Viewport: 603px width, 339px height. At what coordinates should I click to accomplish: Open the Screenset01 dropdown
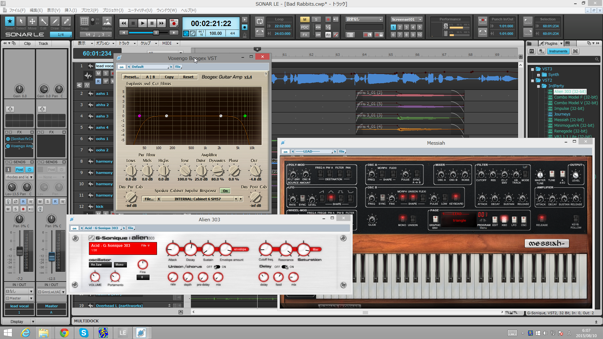420,19
